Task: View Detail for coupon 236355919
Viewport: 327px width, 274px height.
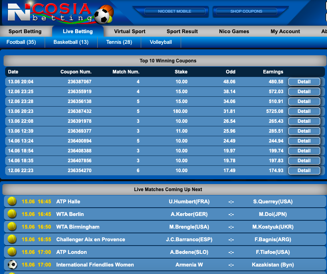Action: tap(304, 92)
